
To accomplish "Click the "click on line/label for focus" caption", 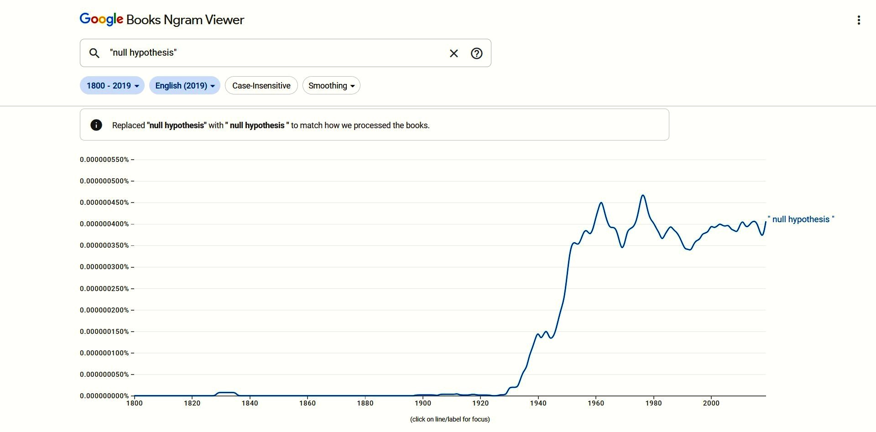I will [x=450, y=419].
